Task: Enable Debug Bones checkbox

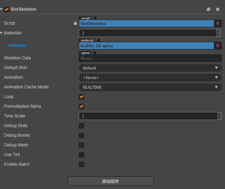Action: click(x=82, y=135)
